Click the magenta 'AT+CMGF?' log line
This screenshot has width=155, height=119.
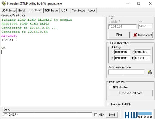[x=10, y=36]
